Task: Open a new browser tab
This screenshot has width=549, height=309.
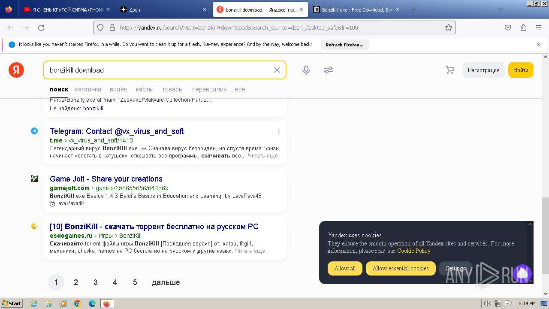Action: tap(413, 9)
